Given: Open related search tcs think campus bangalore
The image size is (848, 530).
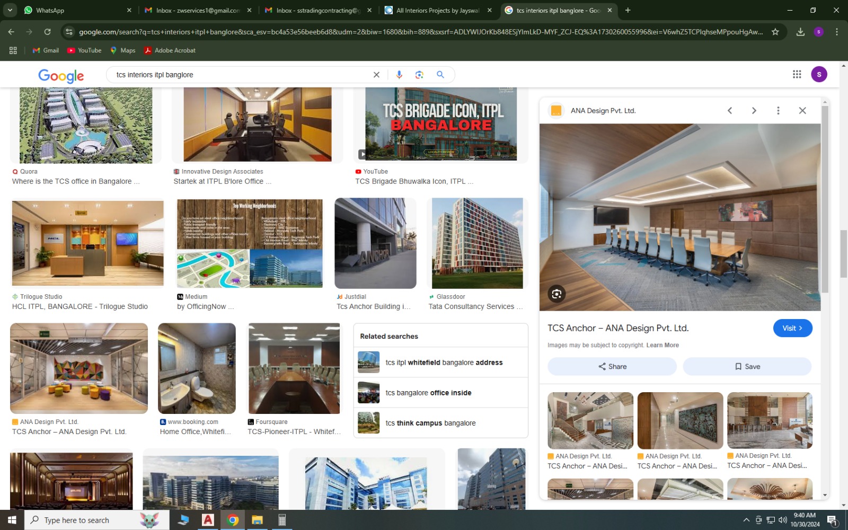Looking at the screenshot, I should pyautogui.click(x=441, y=423).
